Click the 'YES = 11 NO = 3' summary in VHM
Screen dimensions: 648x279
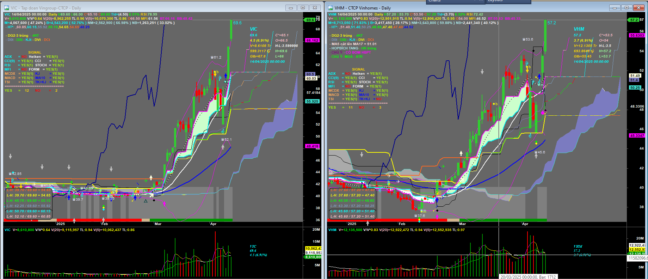pyautogui.click(x=355, y=108)
